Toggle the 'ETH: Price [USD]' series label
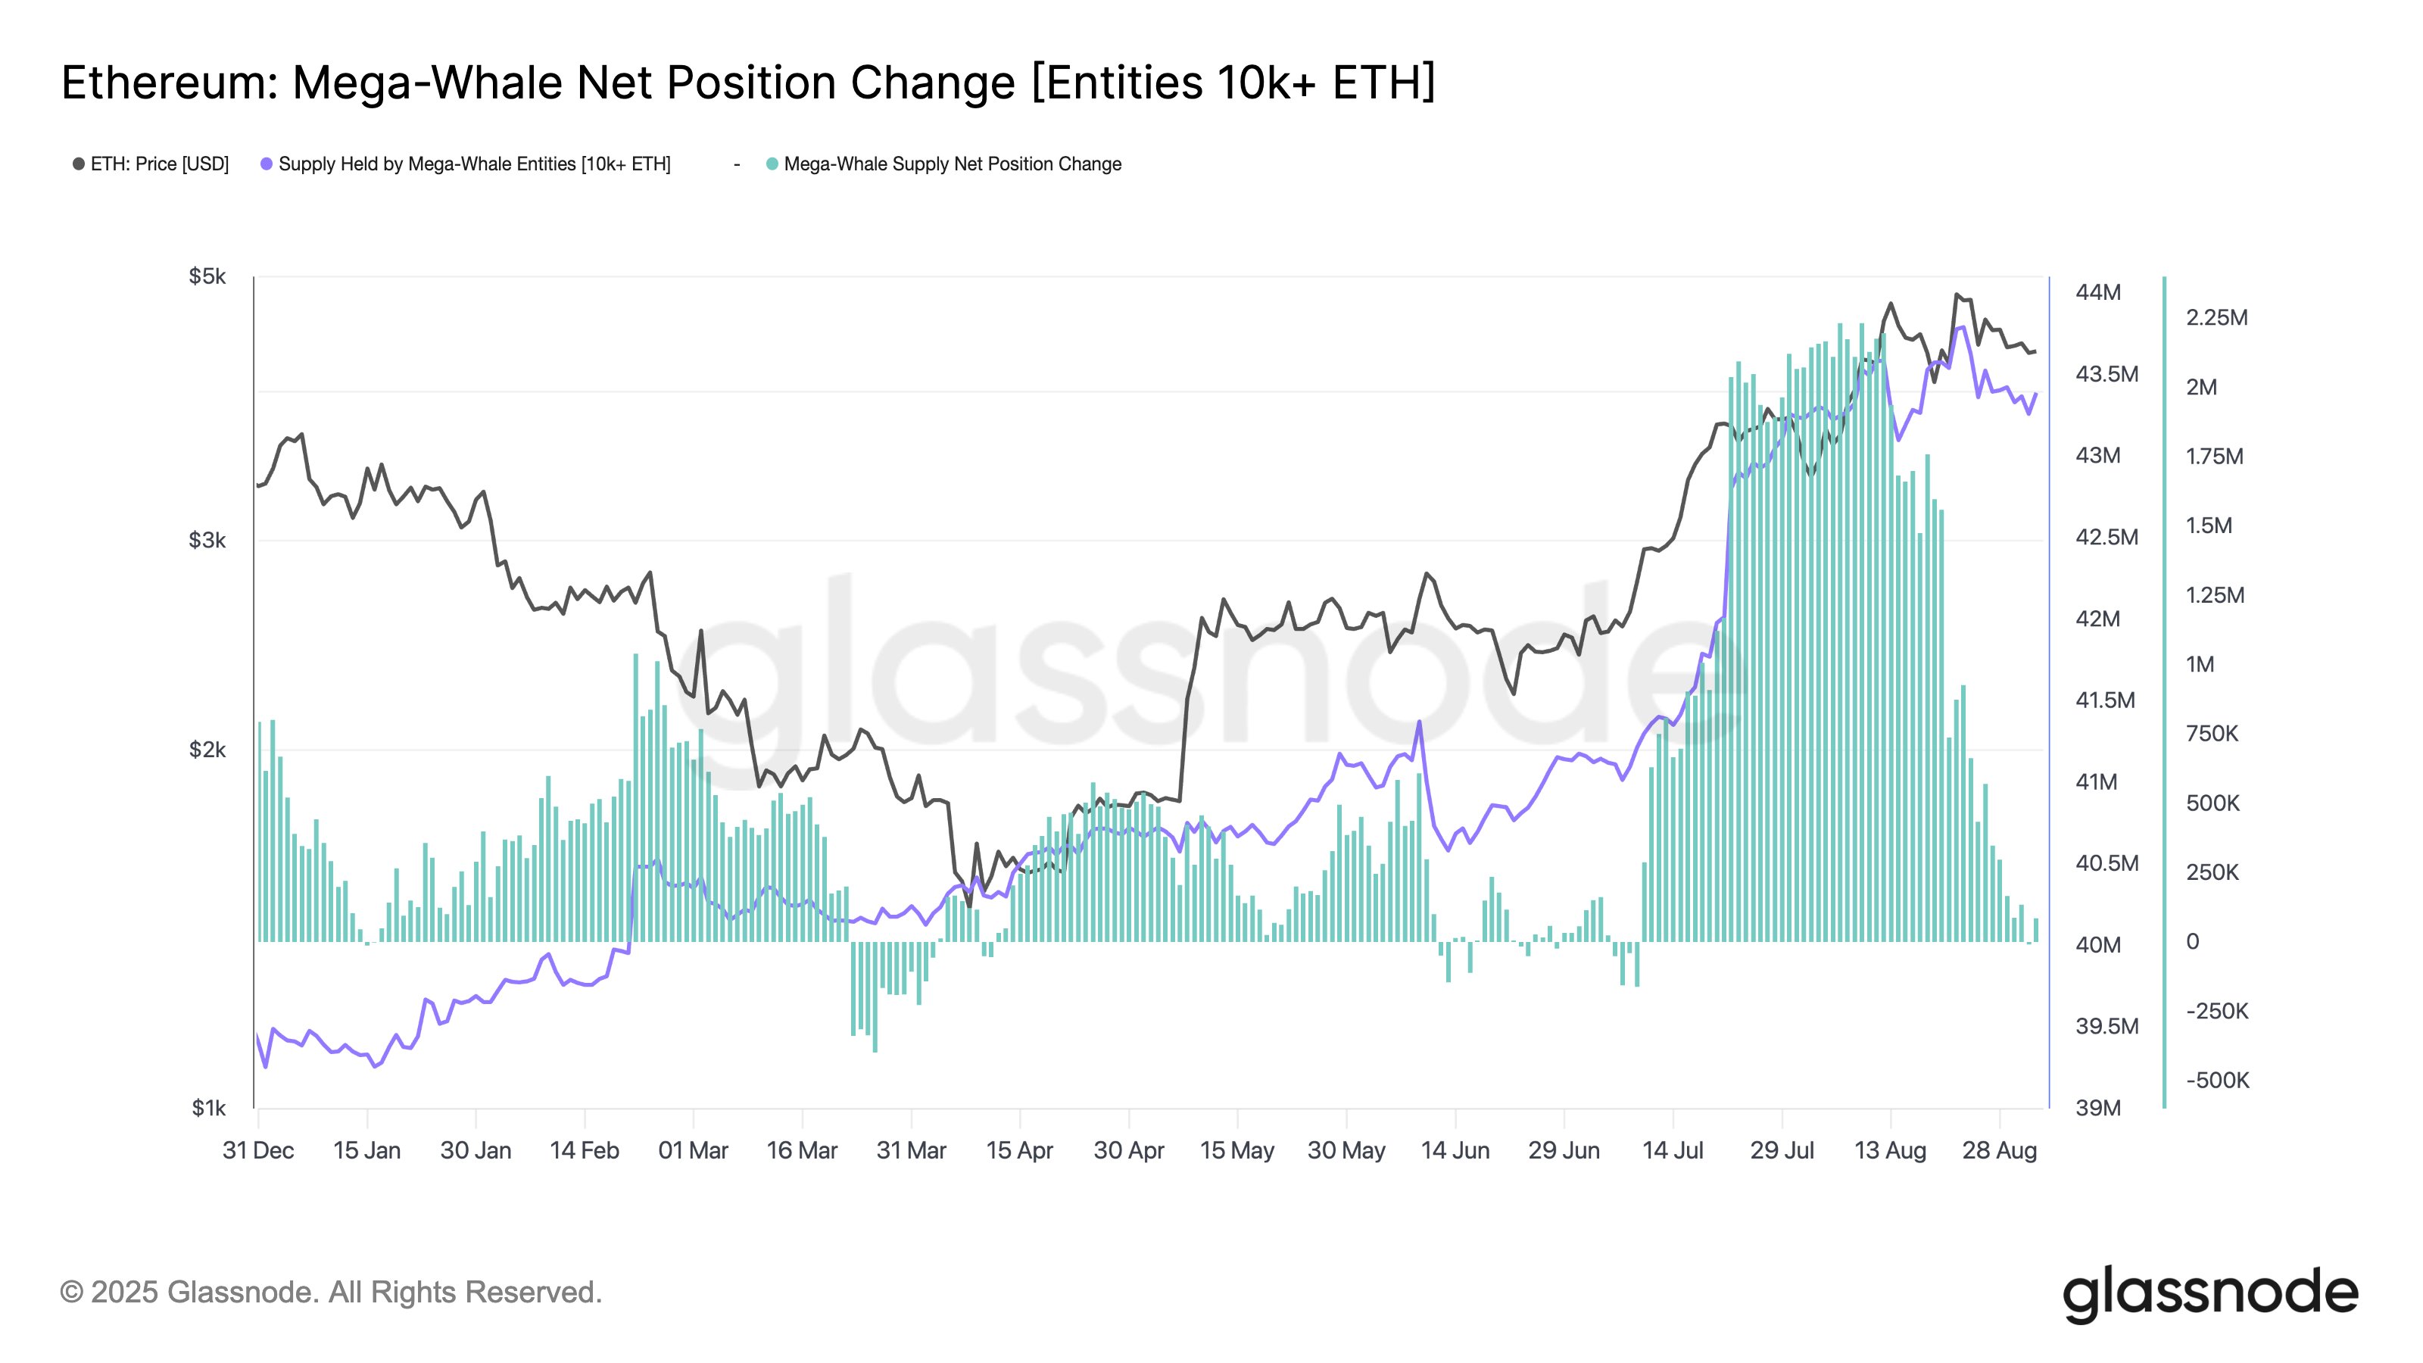The width and height of the screenshot is (2423, 1363). click(159, 164)
